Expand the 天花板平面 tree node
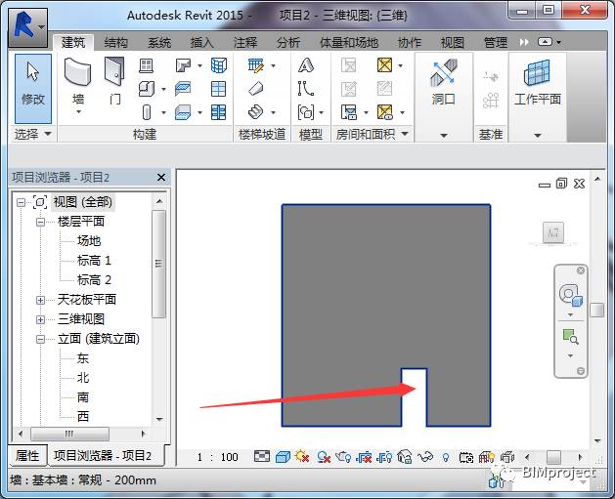 (40, 300)
